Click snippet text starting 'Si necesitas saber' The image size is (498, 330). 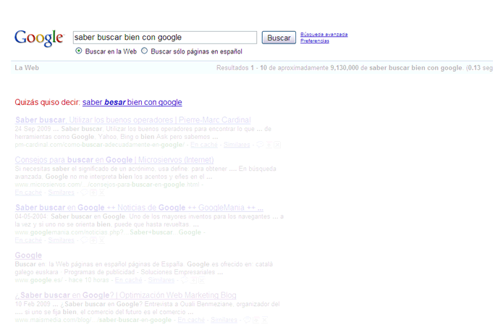coord(145,172)
